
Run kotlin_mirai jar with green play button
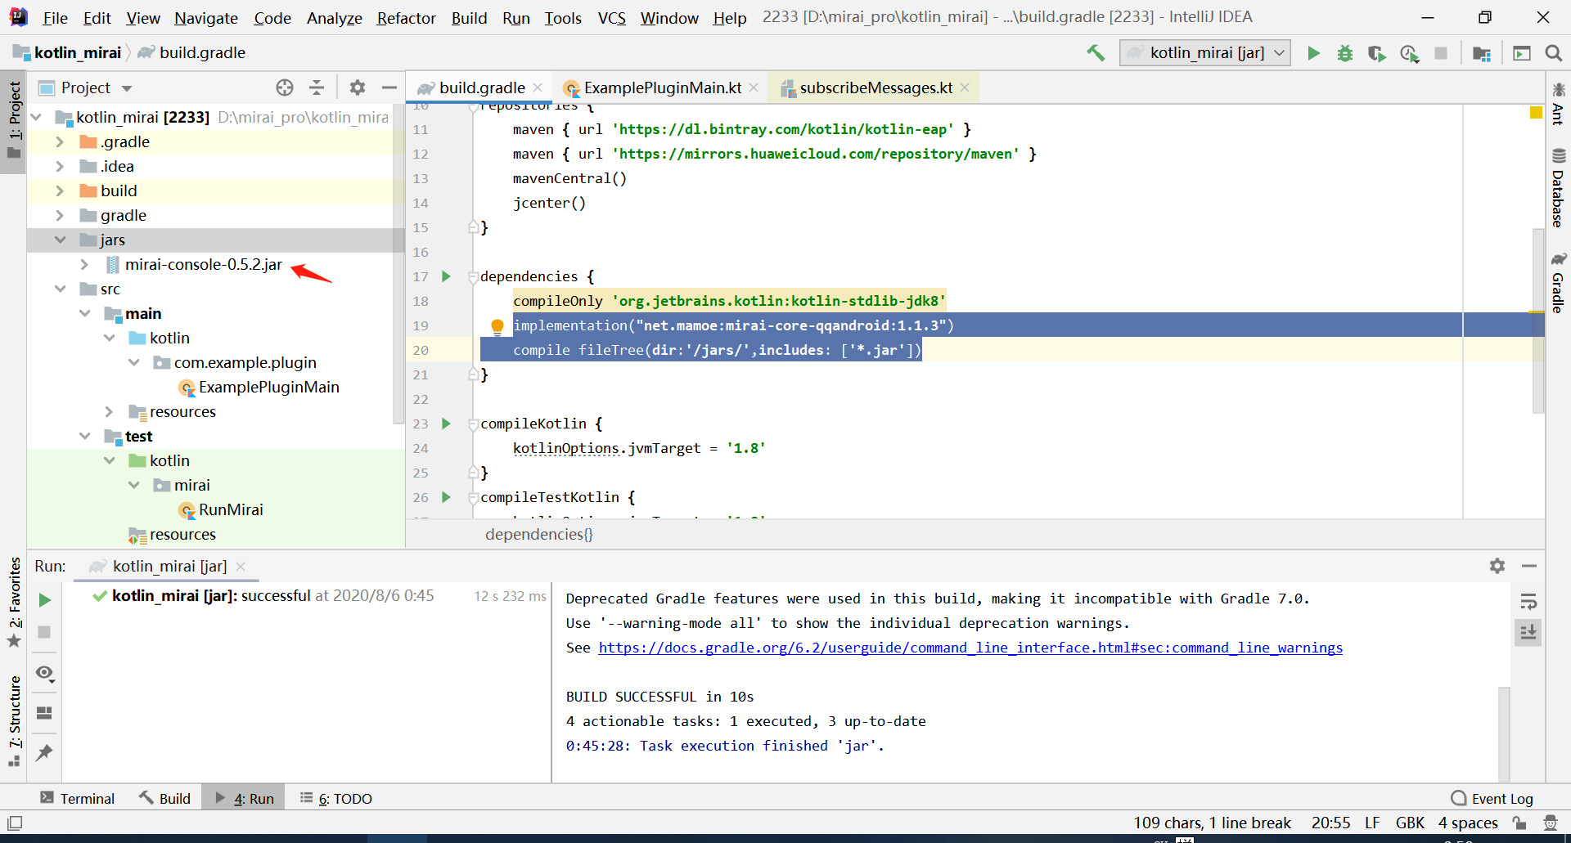[x=1313, y=53]
